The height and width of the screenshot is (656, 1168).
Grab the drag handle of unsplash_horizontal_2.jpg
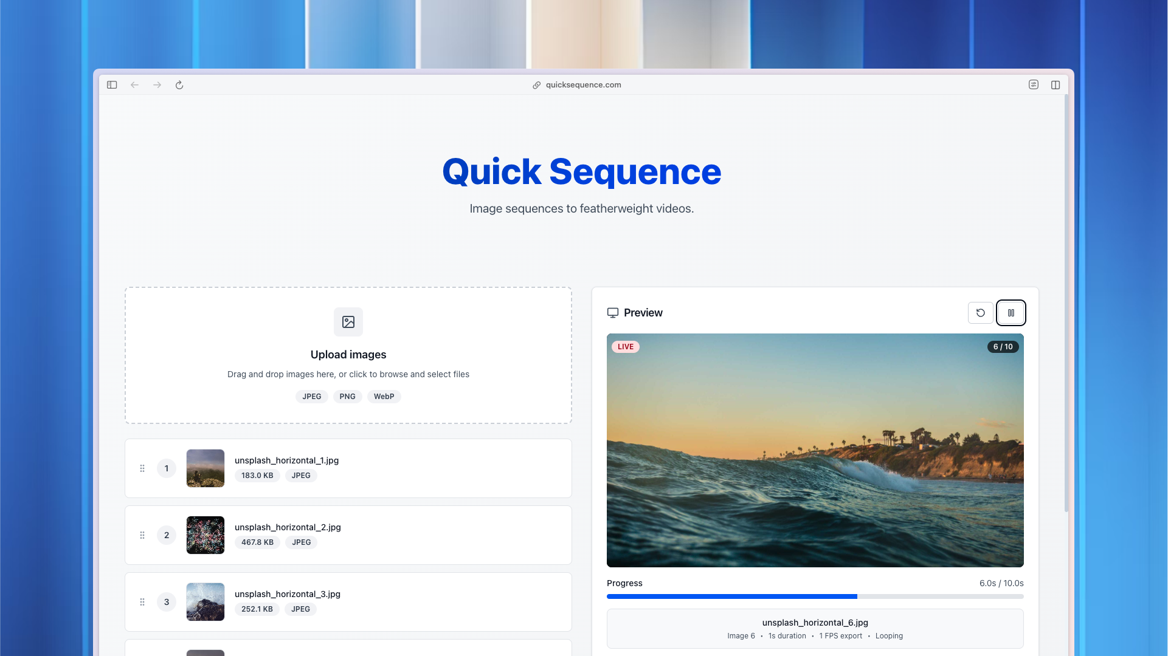pyautogui.click(x=142, y=535)
